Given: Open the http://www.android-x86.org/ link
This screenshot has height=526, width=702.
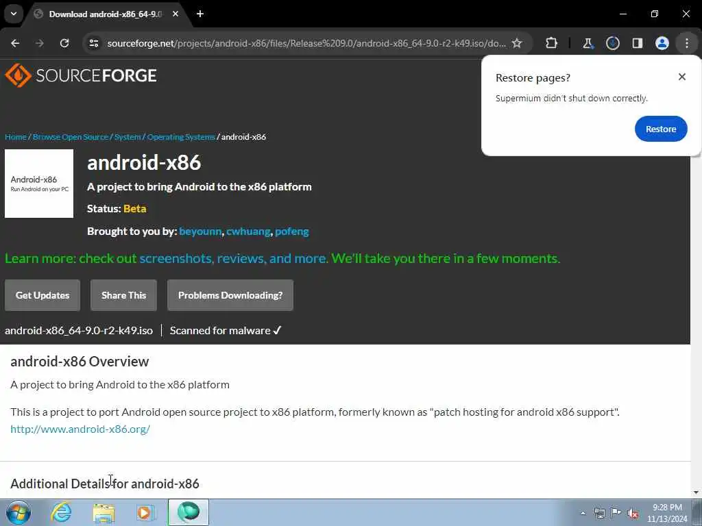Looking at the screenshot, I should (80, 429).
